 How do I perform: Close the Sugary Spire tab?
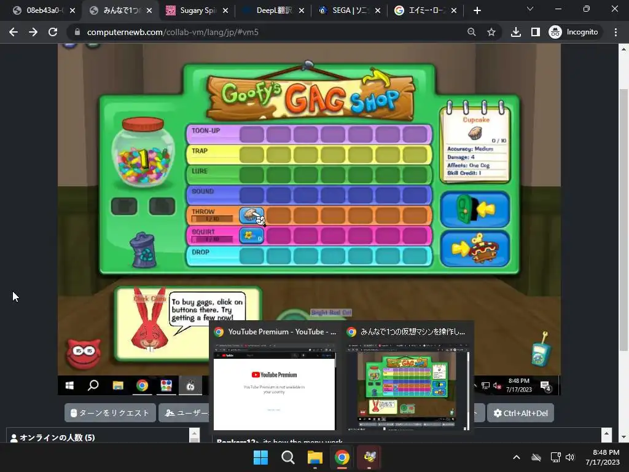pyautogui.click(x=225, y=10)
